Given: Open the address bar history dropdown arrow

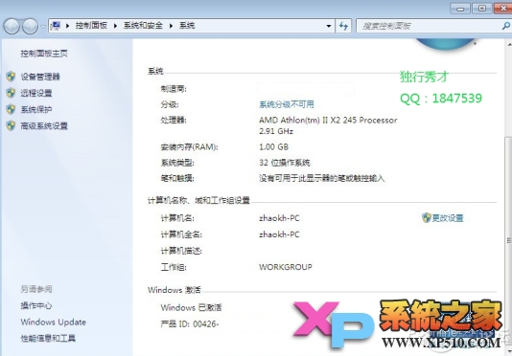Looking at the screenshot, I should 329,26.
